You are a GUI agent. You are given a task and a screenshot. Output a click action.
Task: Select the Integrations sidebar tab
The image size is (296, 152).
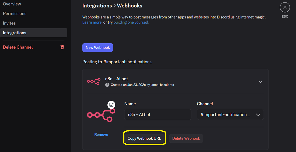(34, 33)
